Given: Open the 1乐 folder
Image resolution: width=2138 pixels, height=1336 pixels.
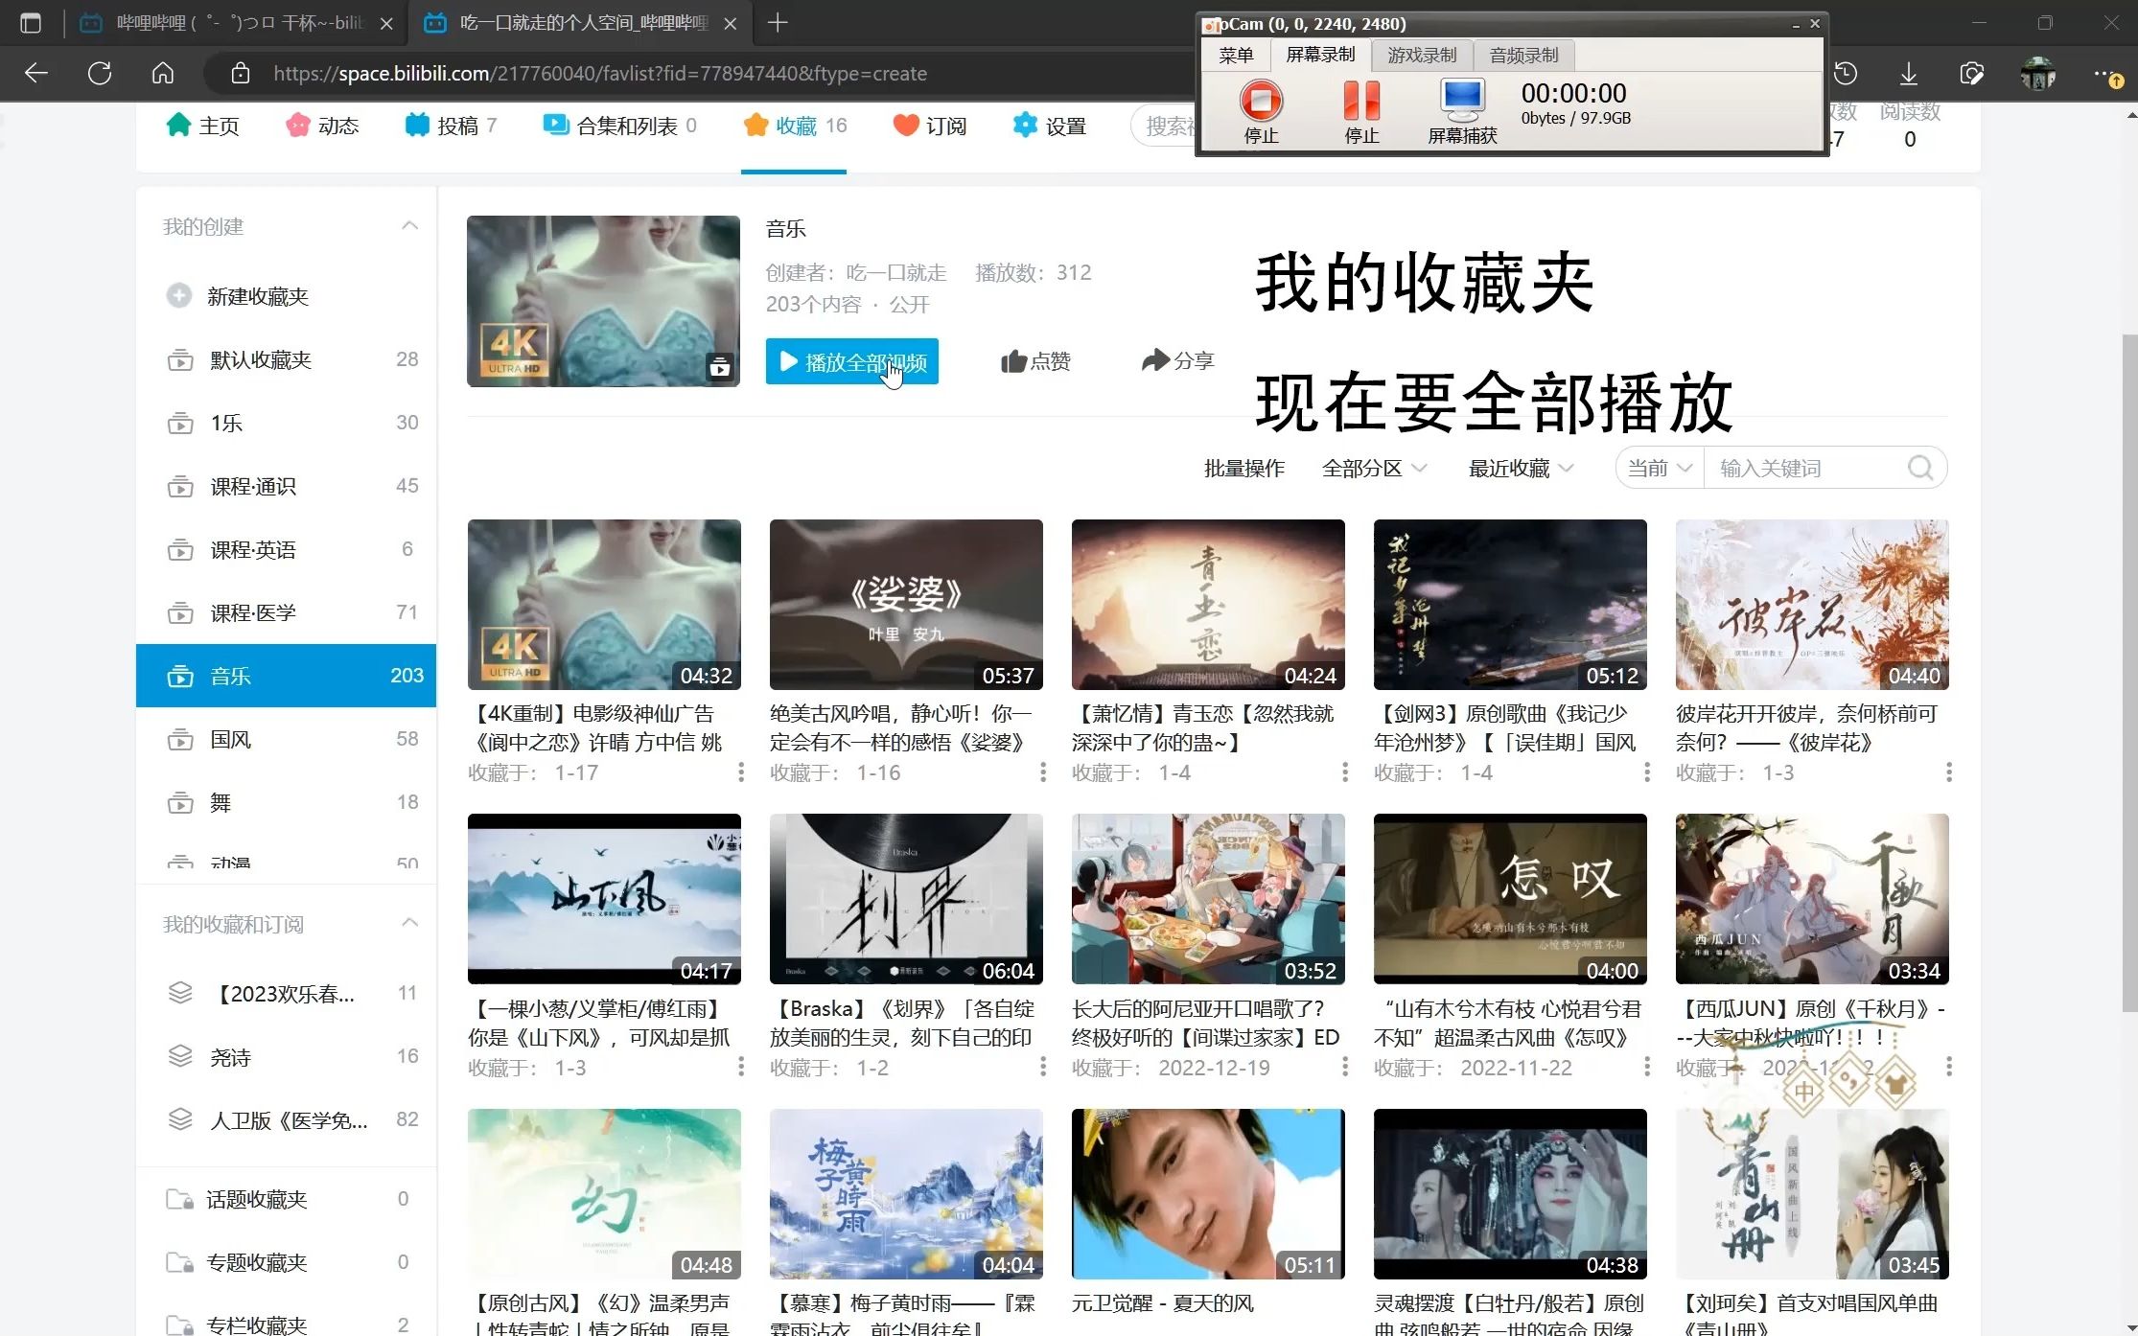Looking at the screenshot, I should click(x=286, y=423).
